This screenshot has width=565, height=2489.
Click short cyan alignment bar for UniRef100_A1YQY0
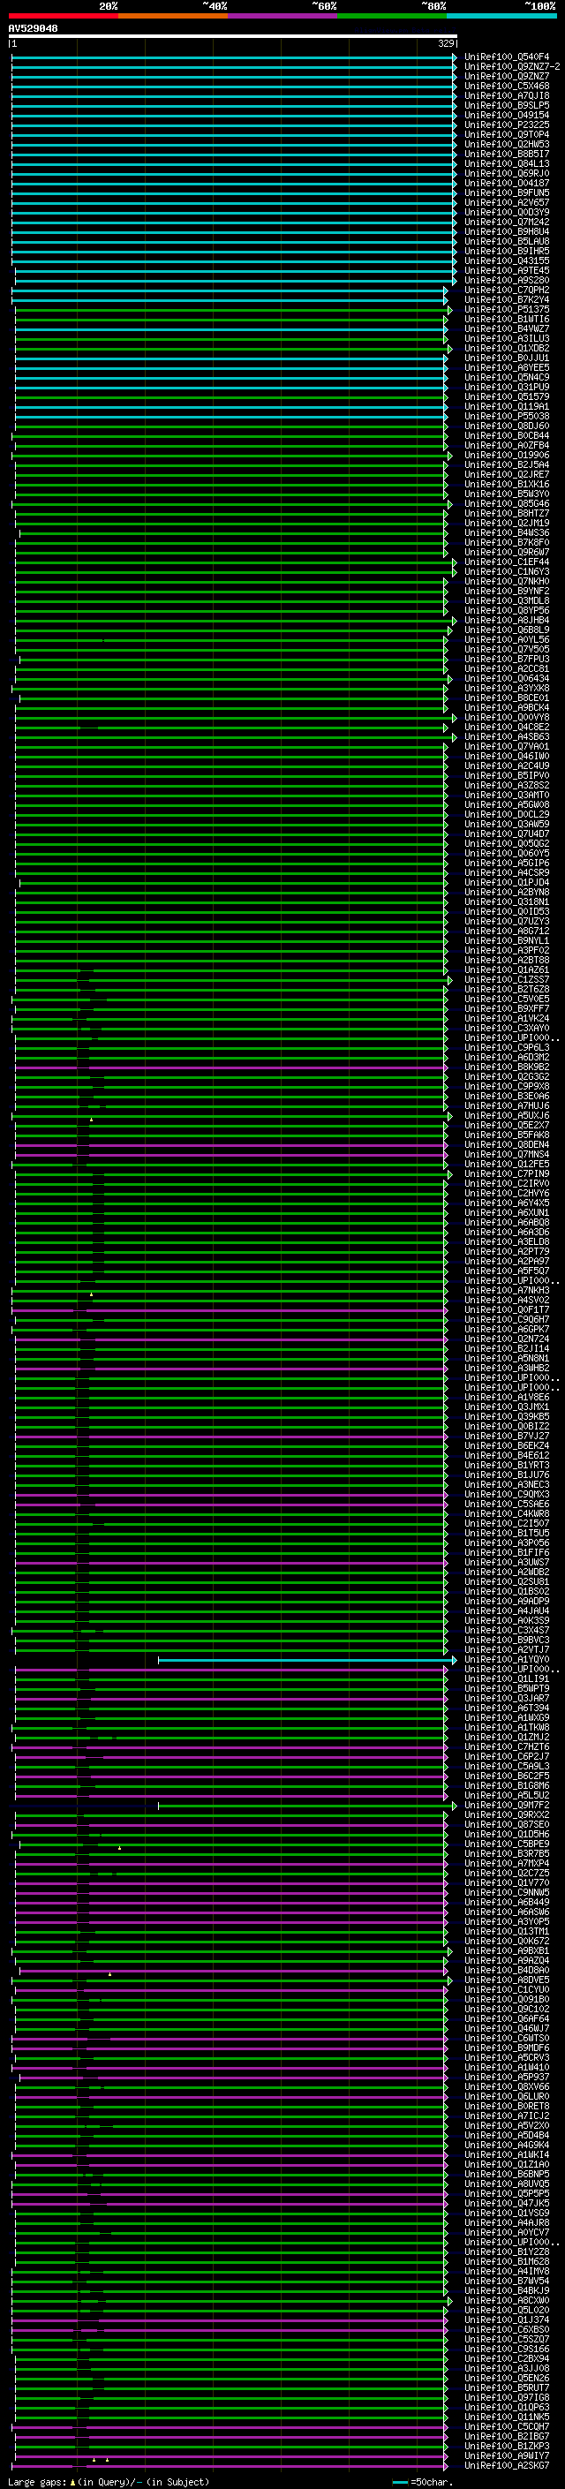(307, 1660)
